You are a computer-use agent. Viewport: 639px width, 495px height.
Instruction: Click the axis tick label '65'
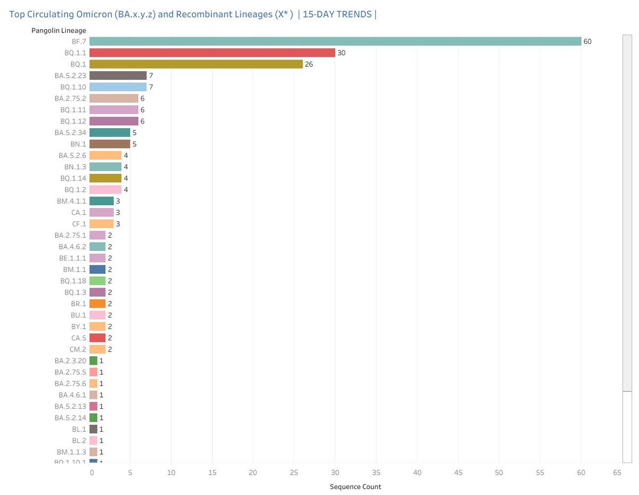pyautogui.click(x=617, y=472)
